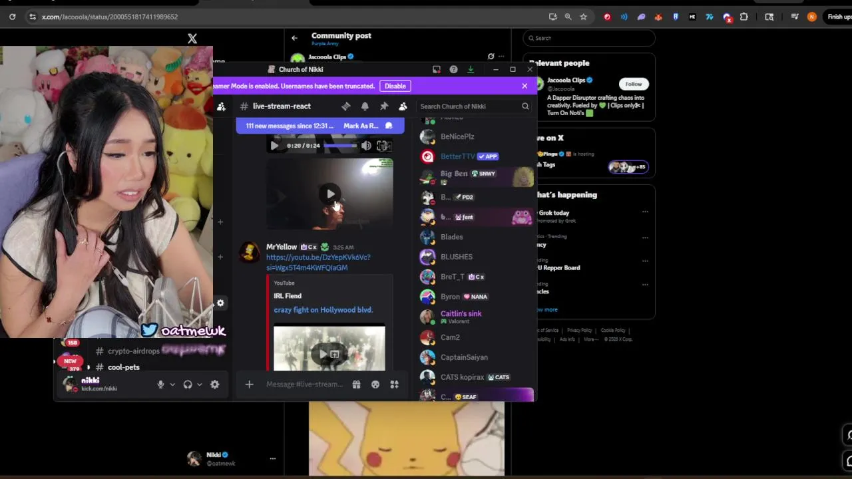Click Privacy Policy footer link on X
Image resolution: width=852 pixels, height=479 pixels.
[x=579, y=331]
